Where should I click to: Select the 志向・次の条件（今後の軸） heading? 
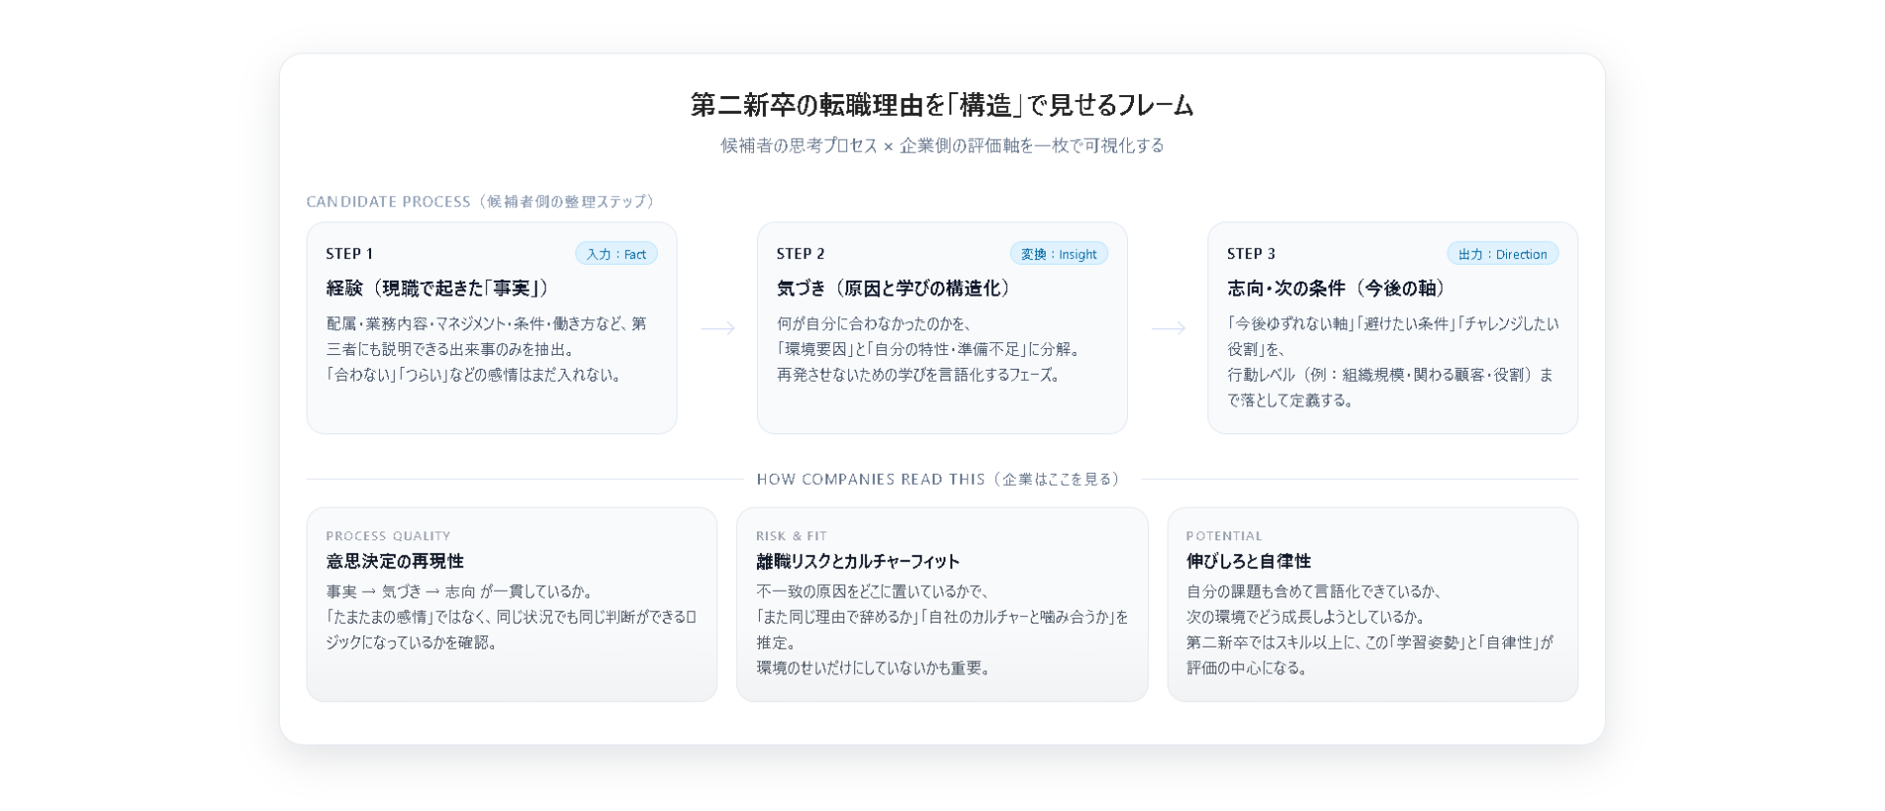[1336, 289]
